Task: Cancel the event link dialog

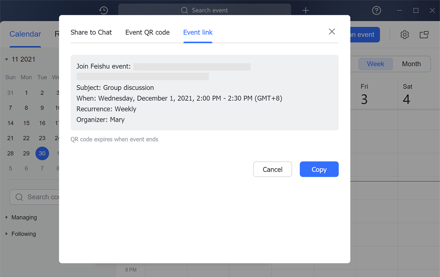Action: [273, 169]
